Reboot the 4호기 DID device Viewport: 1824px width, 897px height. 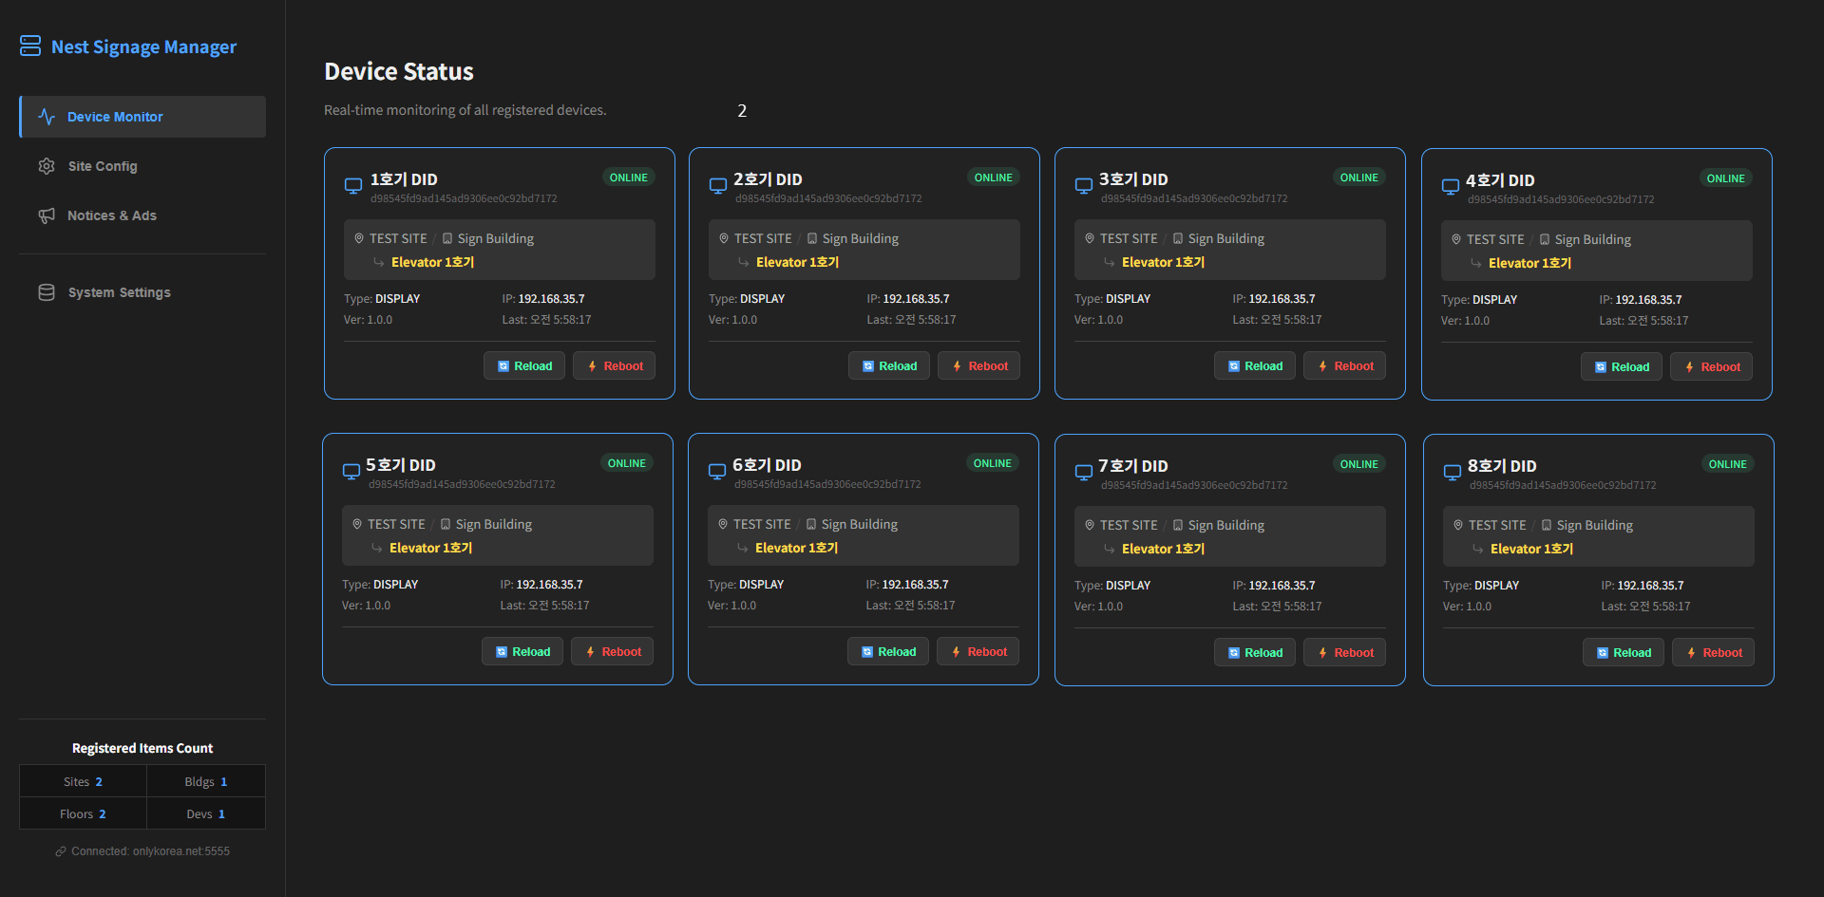(x=1711, y=367)
